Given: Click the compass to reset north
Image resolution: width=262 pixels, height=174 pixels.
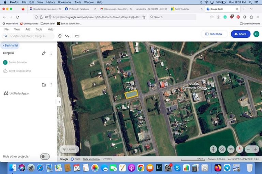Looking at the screenshot, I should (240, 149).
